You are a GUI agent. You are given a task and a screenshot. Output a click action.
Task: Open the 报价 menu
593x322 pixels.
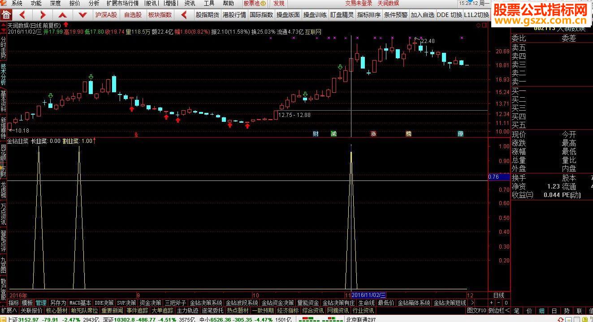click(x=75, y=3)
